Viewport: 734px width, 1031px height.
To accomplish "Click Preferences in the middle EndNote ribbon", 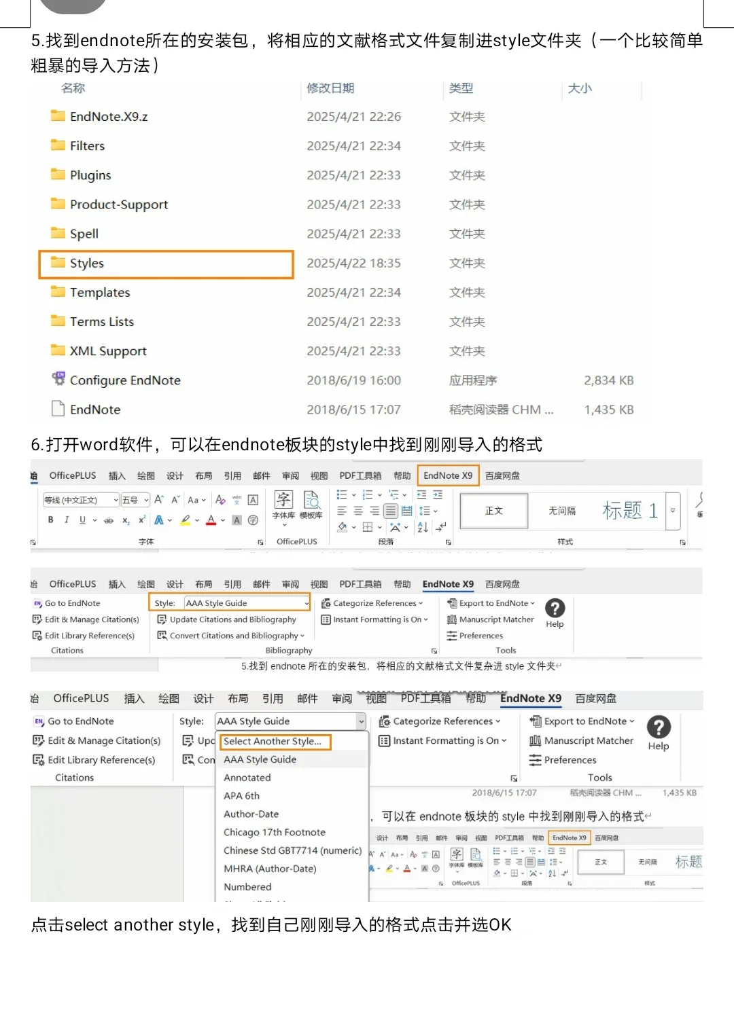I will tap(474, 636).
